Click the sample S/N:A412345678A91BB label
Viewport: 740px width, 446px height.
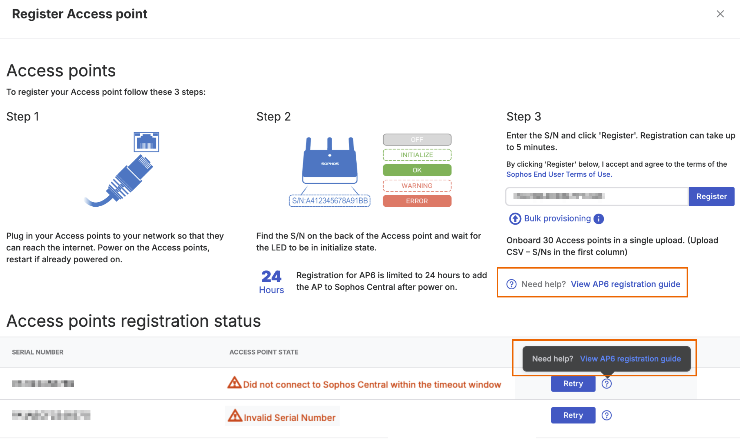330,201
